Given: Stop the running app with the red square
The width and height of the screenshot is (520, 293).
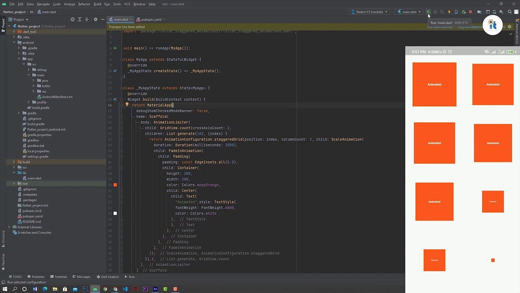Looking at the screenshot, I should point(470,12).
